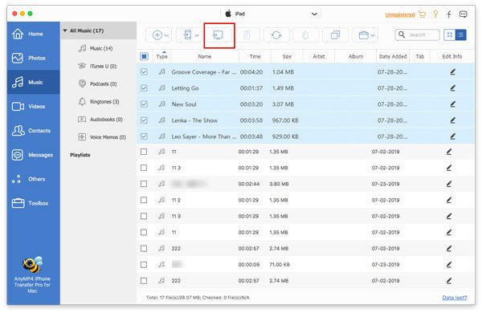Edit info for Letting Go

coord(453,88)
